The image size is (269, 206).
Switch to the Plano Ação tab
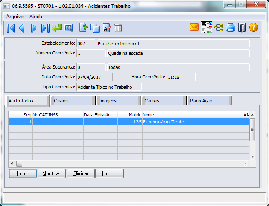tap(209, 101)
